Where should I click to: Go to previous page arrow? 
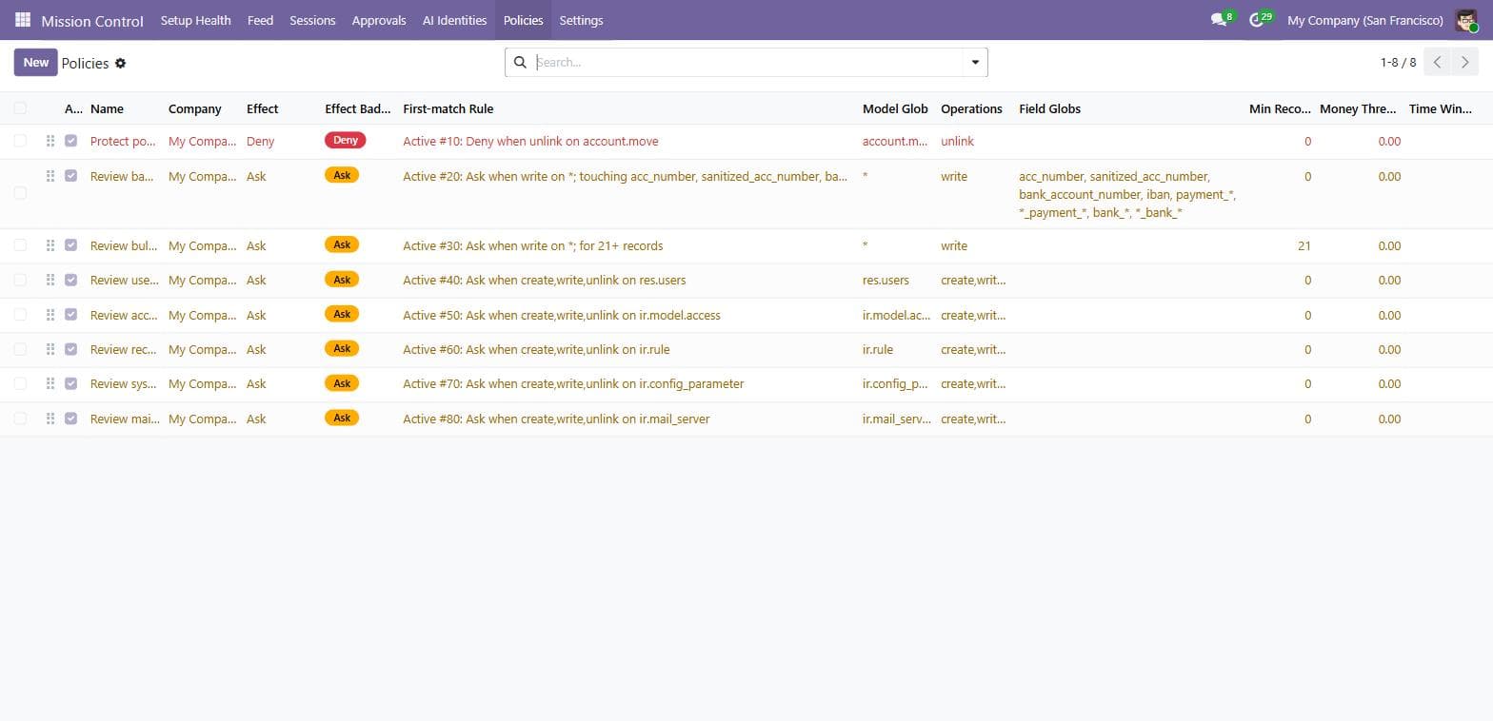[1438, 62]
